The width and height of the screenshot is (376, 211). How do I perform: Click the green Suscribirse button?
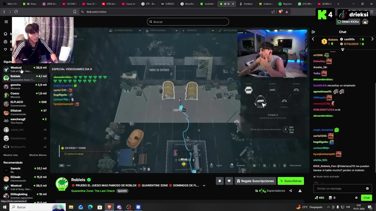tap(291, 181)
